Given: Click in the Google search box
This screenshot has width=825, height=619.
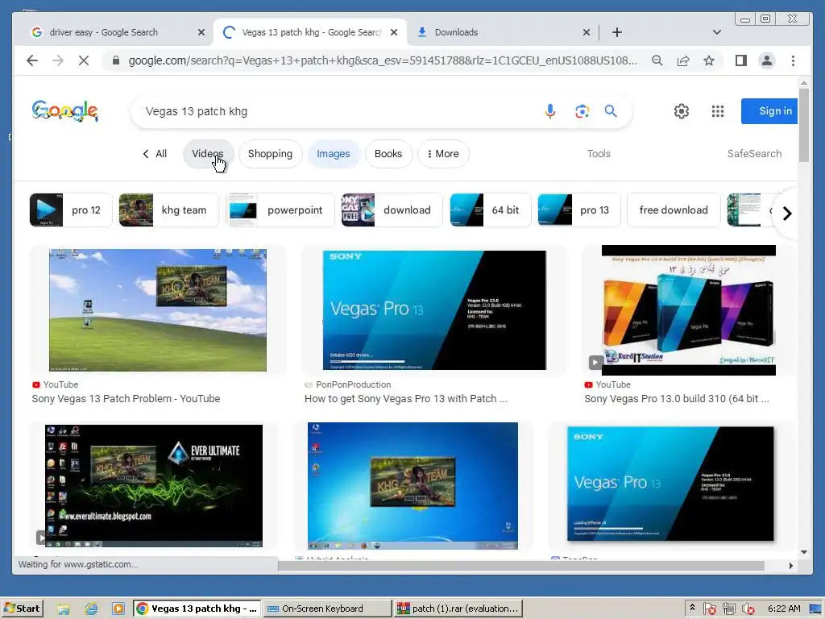Looking at the screenshot, I should [337, 111].
